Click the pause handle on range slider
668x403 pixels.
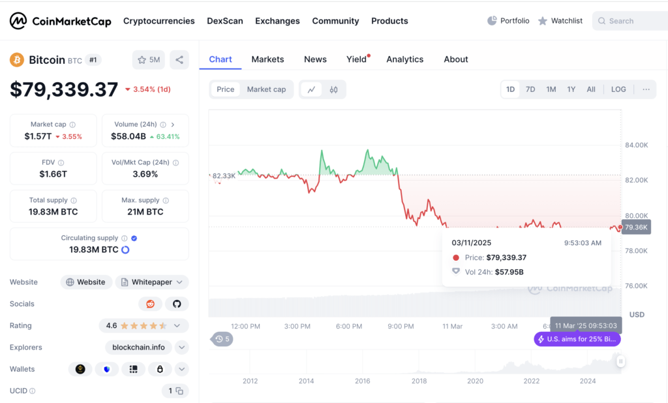coord(621,361)
